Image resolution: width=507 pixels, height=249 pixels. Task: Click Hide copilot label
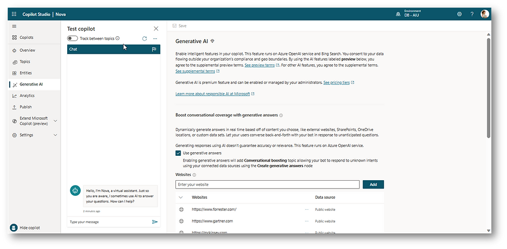click(x=30, y=228)
